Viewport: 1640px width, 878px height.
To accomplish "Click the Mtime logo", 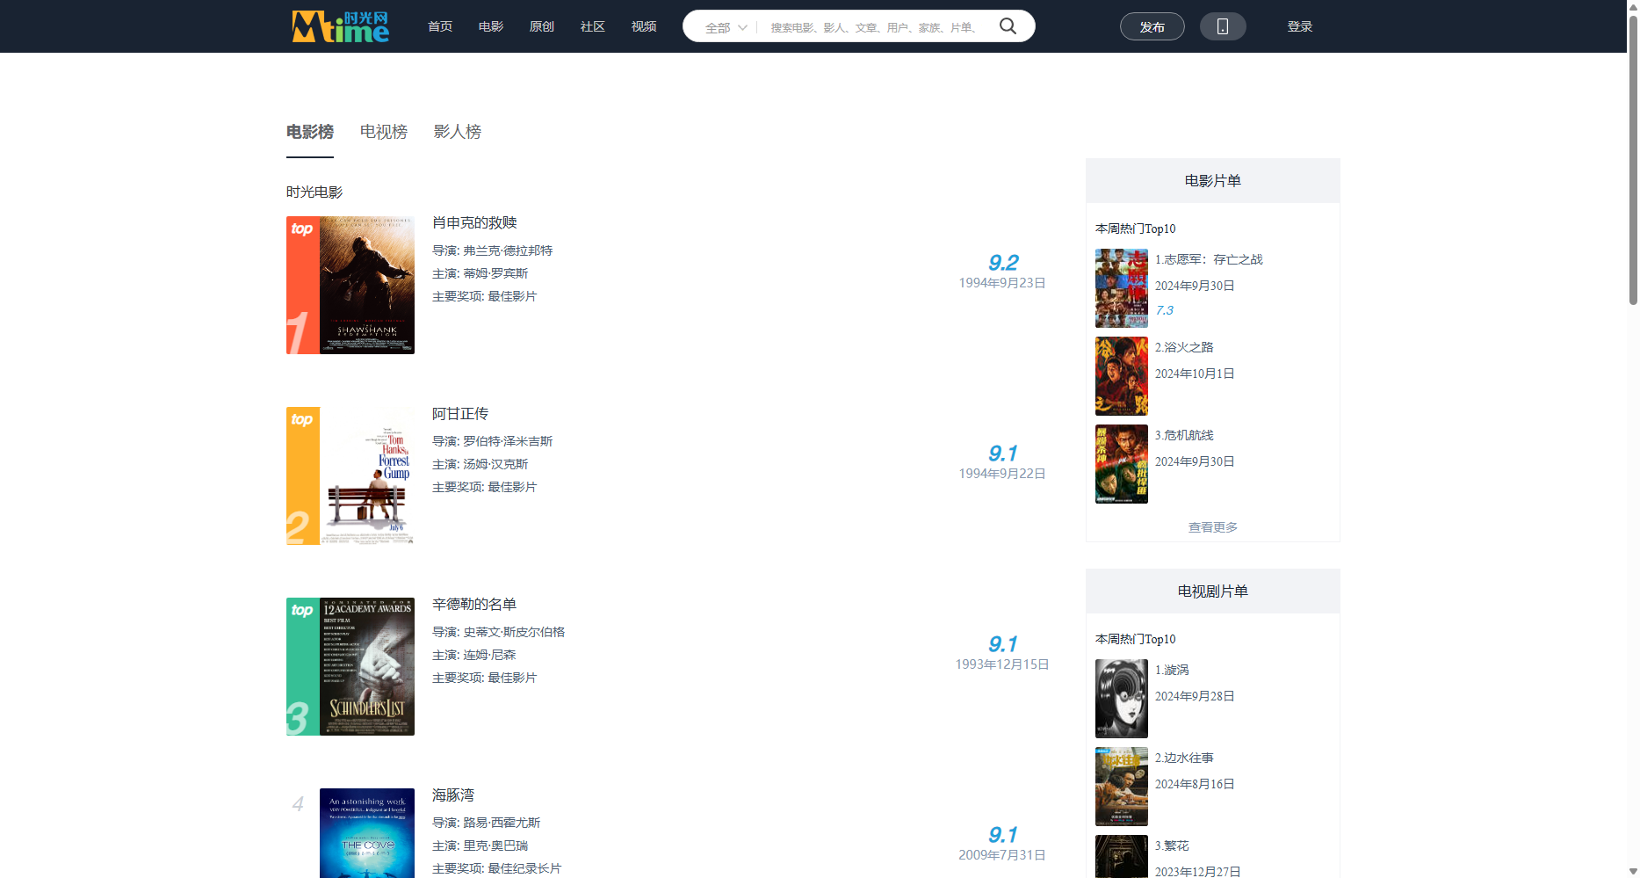I will 341,26.
